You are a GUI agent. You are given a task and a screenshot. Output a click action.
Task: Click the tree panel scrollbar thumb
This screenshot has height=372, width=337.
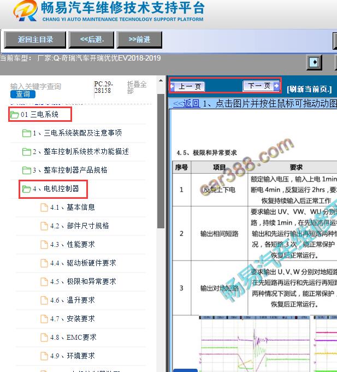(161, 161)
